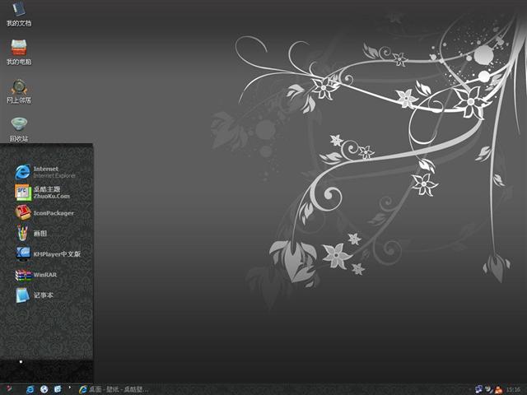Click the orange system tray icon
Screen dimensions: 527x395
498,390
